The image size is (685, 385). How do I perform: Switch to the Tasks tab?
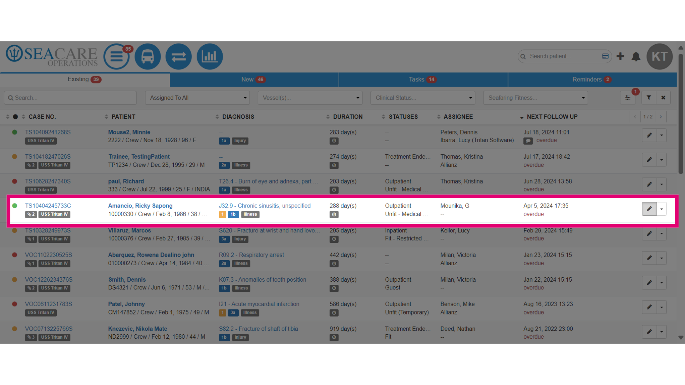pos(423,79)
